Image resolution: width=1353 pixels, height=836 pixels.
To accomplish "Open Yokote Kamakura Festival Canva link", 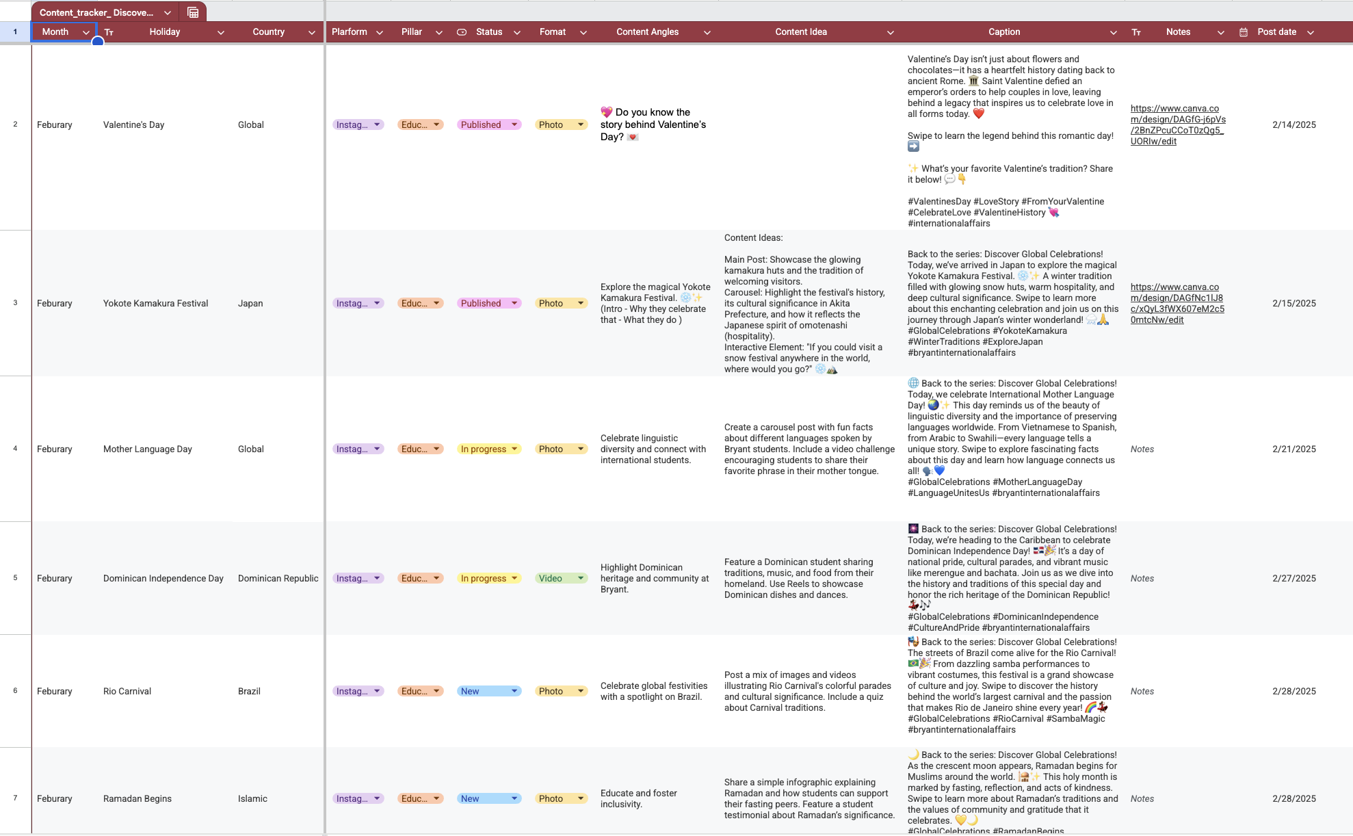I will (x=1177, y=303).
